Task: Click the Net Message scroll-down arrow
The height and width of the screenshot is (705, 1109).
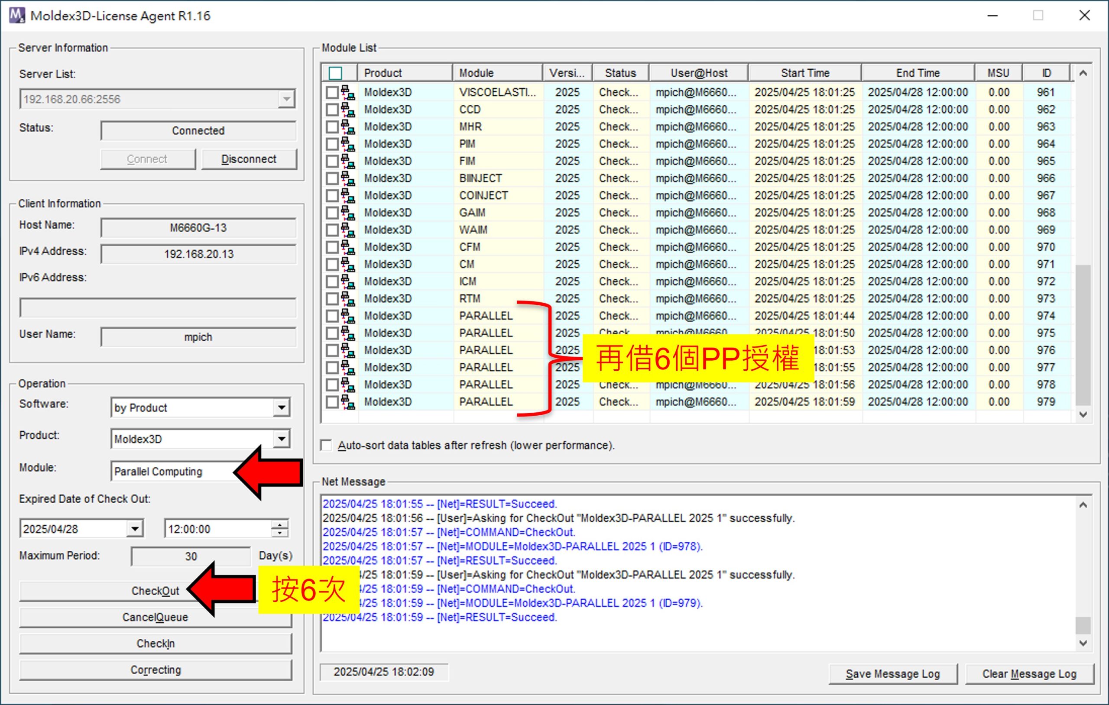Action: [x=1083, y=644]
